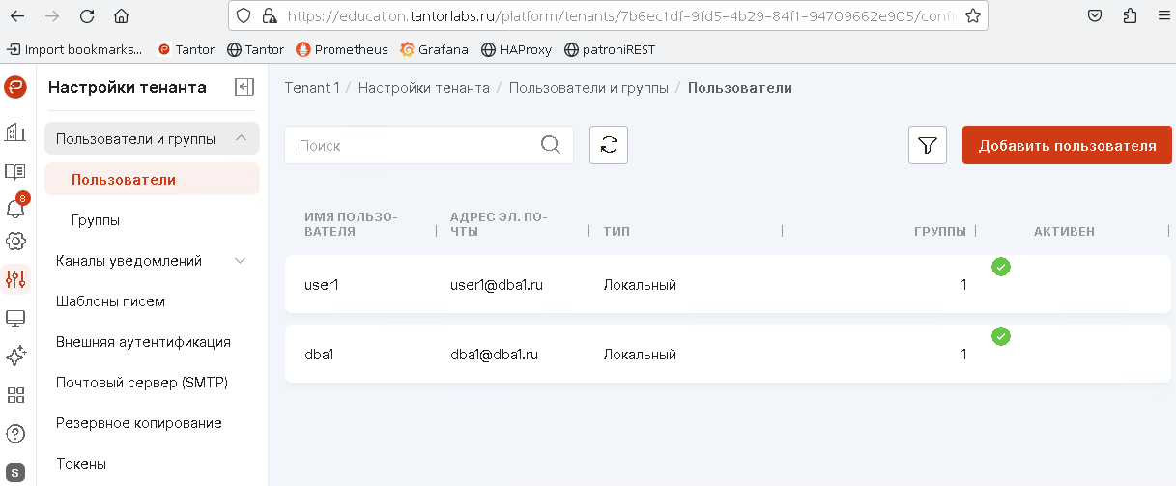Open the Grafana bookmark in bookmarks bar
The image size is (1176, 486).
(435, 49)
